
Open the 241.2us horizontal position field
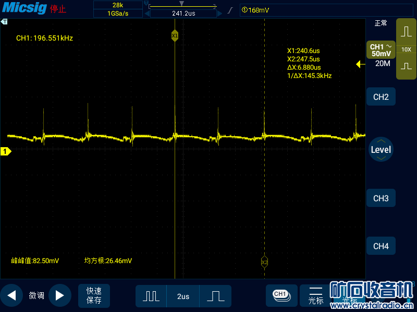[x=183, y=14]
